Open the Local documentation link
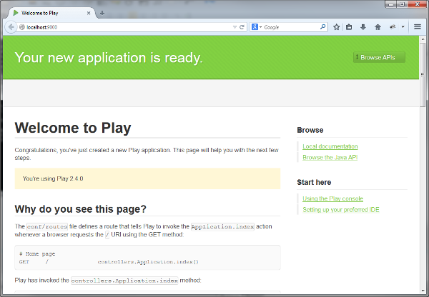The width and height of the screenshot is (429, 297). [330, 146]
